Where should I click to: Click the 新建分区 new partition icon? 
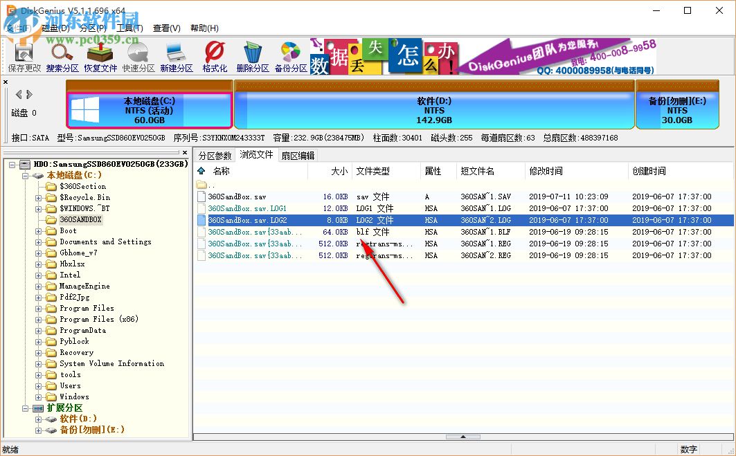point(174,55)
